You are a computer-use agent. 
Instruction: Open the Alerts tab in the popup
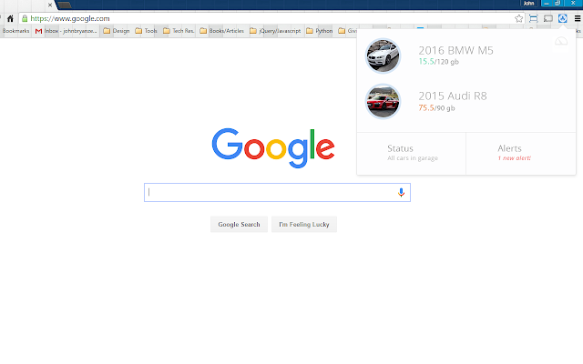tap(521, 154)
